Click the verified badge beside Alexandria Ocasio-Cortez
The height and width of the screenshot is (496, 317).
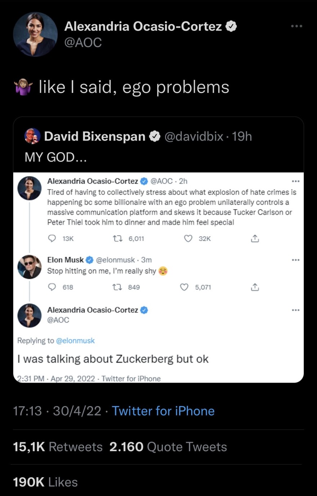pyautogui.click(x=231, y=26)
